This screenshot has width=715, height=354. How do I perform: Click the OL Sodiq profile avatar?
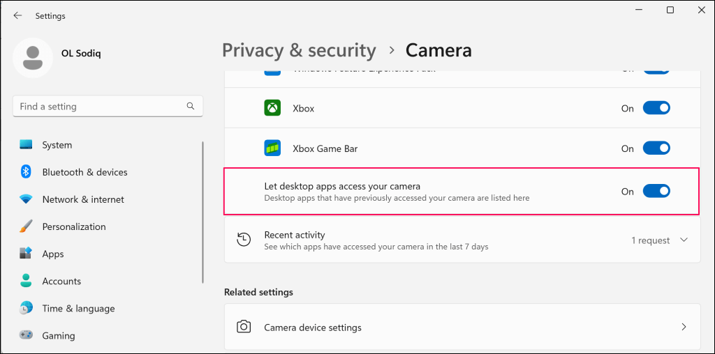(x=32, y=58)
